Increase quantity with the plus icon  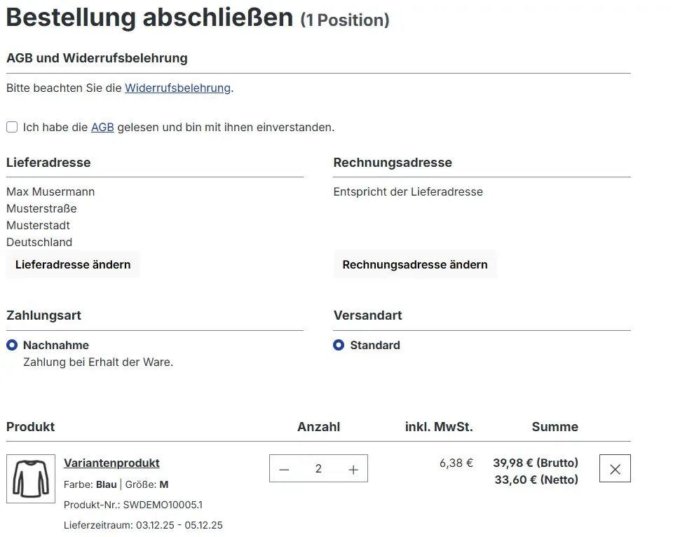(353, 469)
